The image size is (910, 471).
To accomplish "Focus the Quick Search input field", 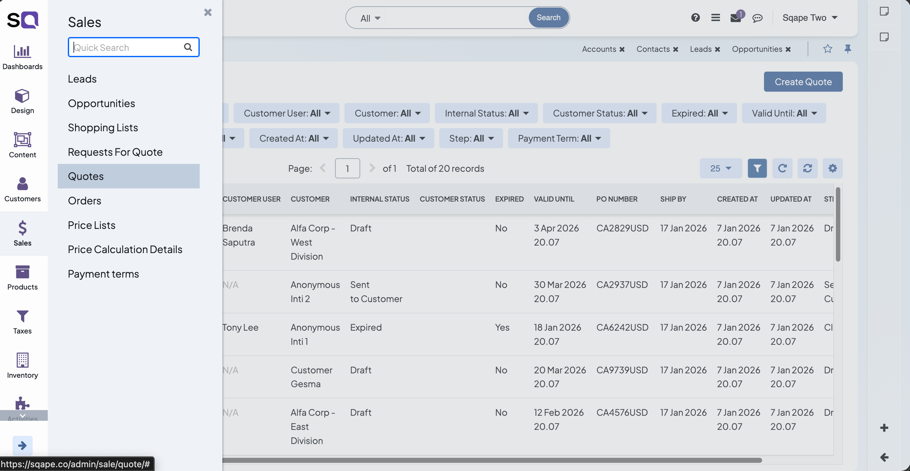I will click(x=127, y=47).
